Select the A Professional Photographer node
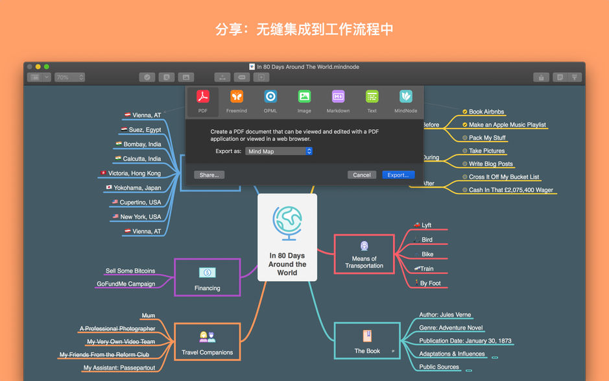 click(x=117, y=328)
